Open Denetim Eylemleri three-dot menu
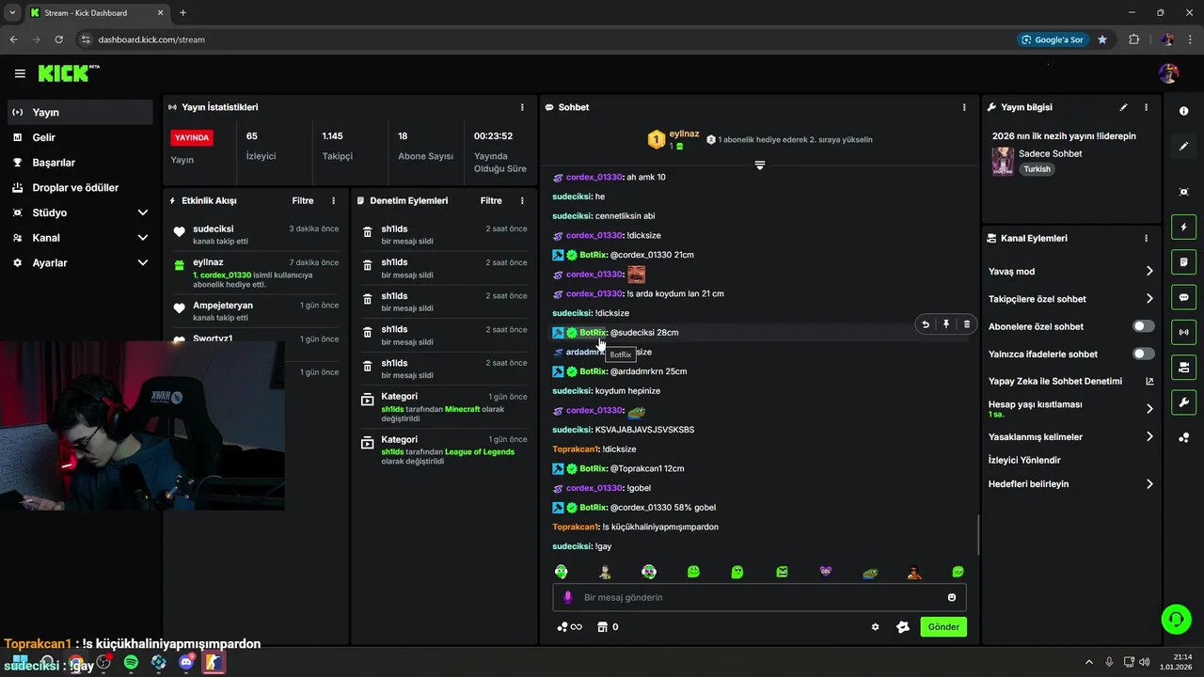Screen dimensions: 1204x677 522,200
